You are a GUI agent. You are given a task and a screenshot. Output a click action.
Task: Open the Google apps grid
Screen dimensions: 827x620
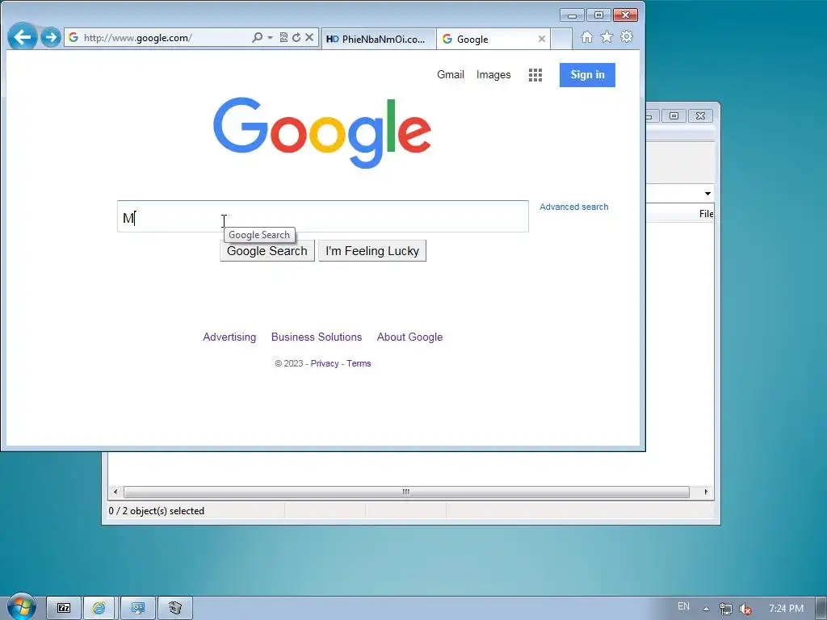pos(535,75)
